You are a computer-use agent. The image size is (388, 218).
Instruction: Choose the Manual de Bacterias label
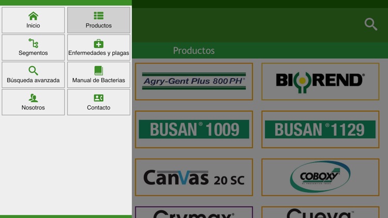click(98, 80)
